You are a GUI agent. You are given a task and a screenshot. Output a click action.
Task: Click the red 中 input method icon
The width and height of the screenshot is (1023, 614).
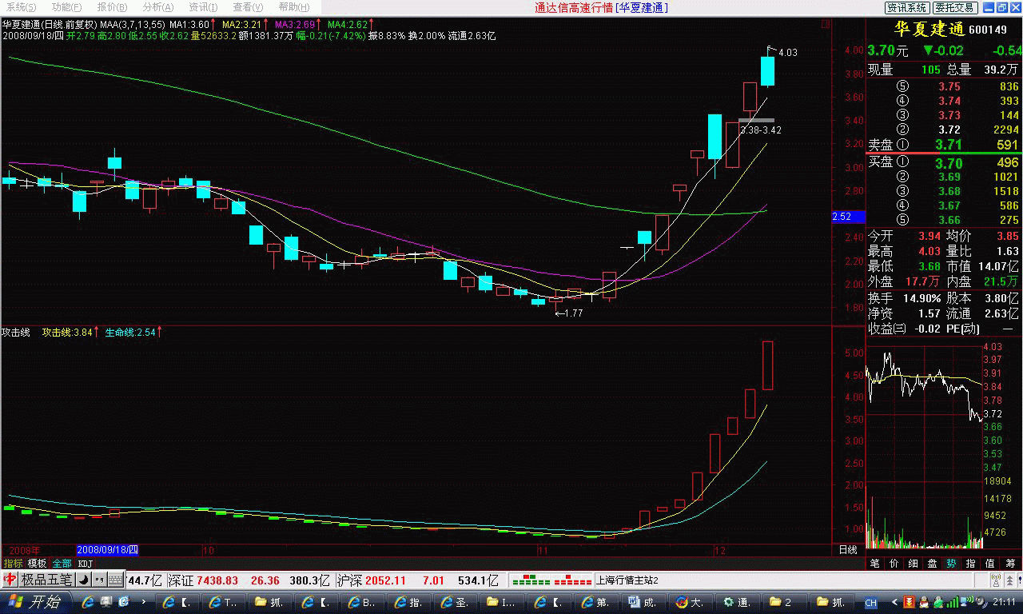click(10, 580)
